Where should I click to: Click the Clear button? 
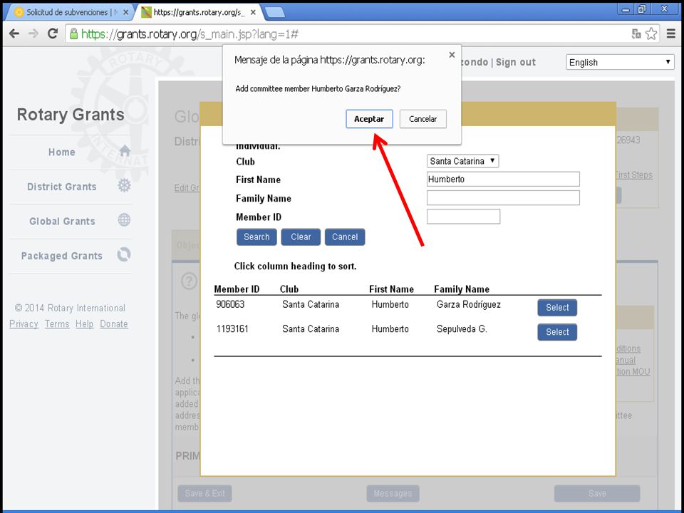coord(301,237)
